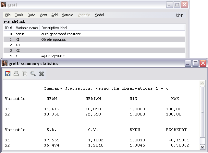Click the X2 standard deviation 36,474
This screenshot has width=208, height=153.
point(52,145)
